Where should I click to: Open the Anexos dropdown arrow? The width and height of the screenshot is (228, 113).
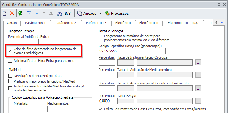click(x=100, y=14)
